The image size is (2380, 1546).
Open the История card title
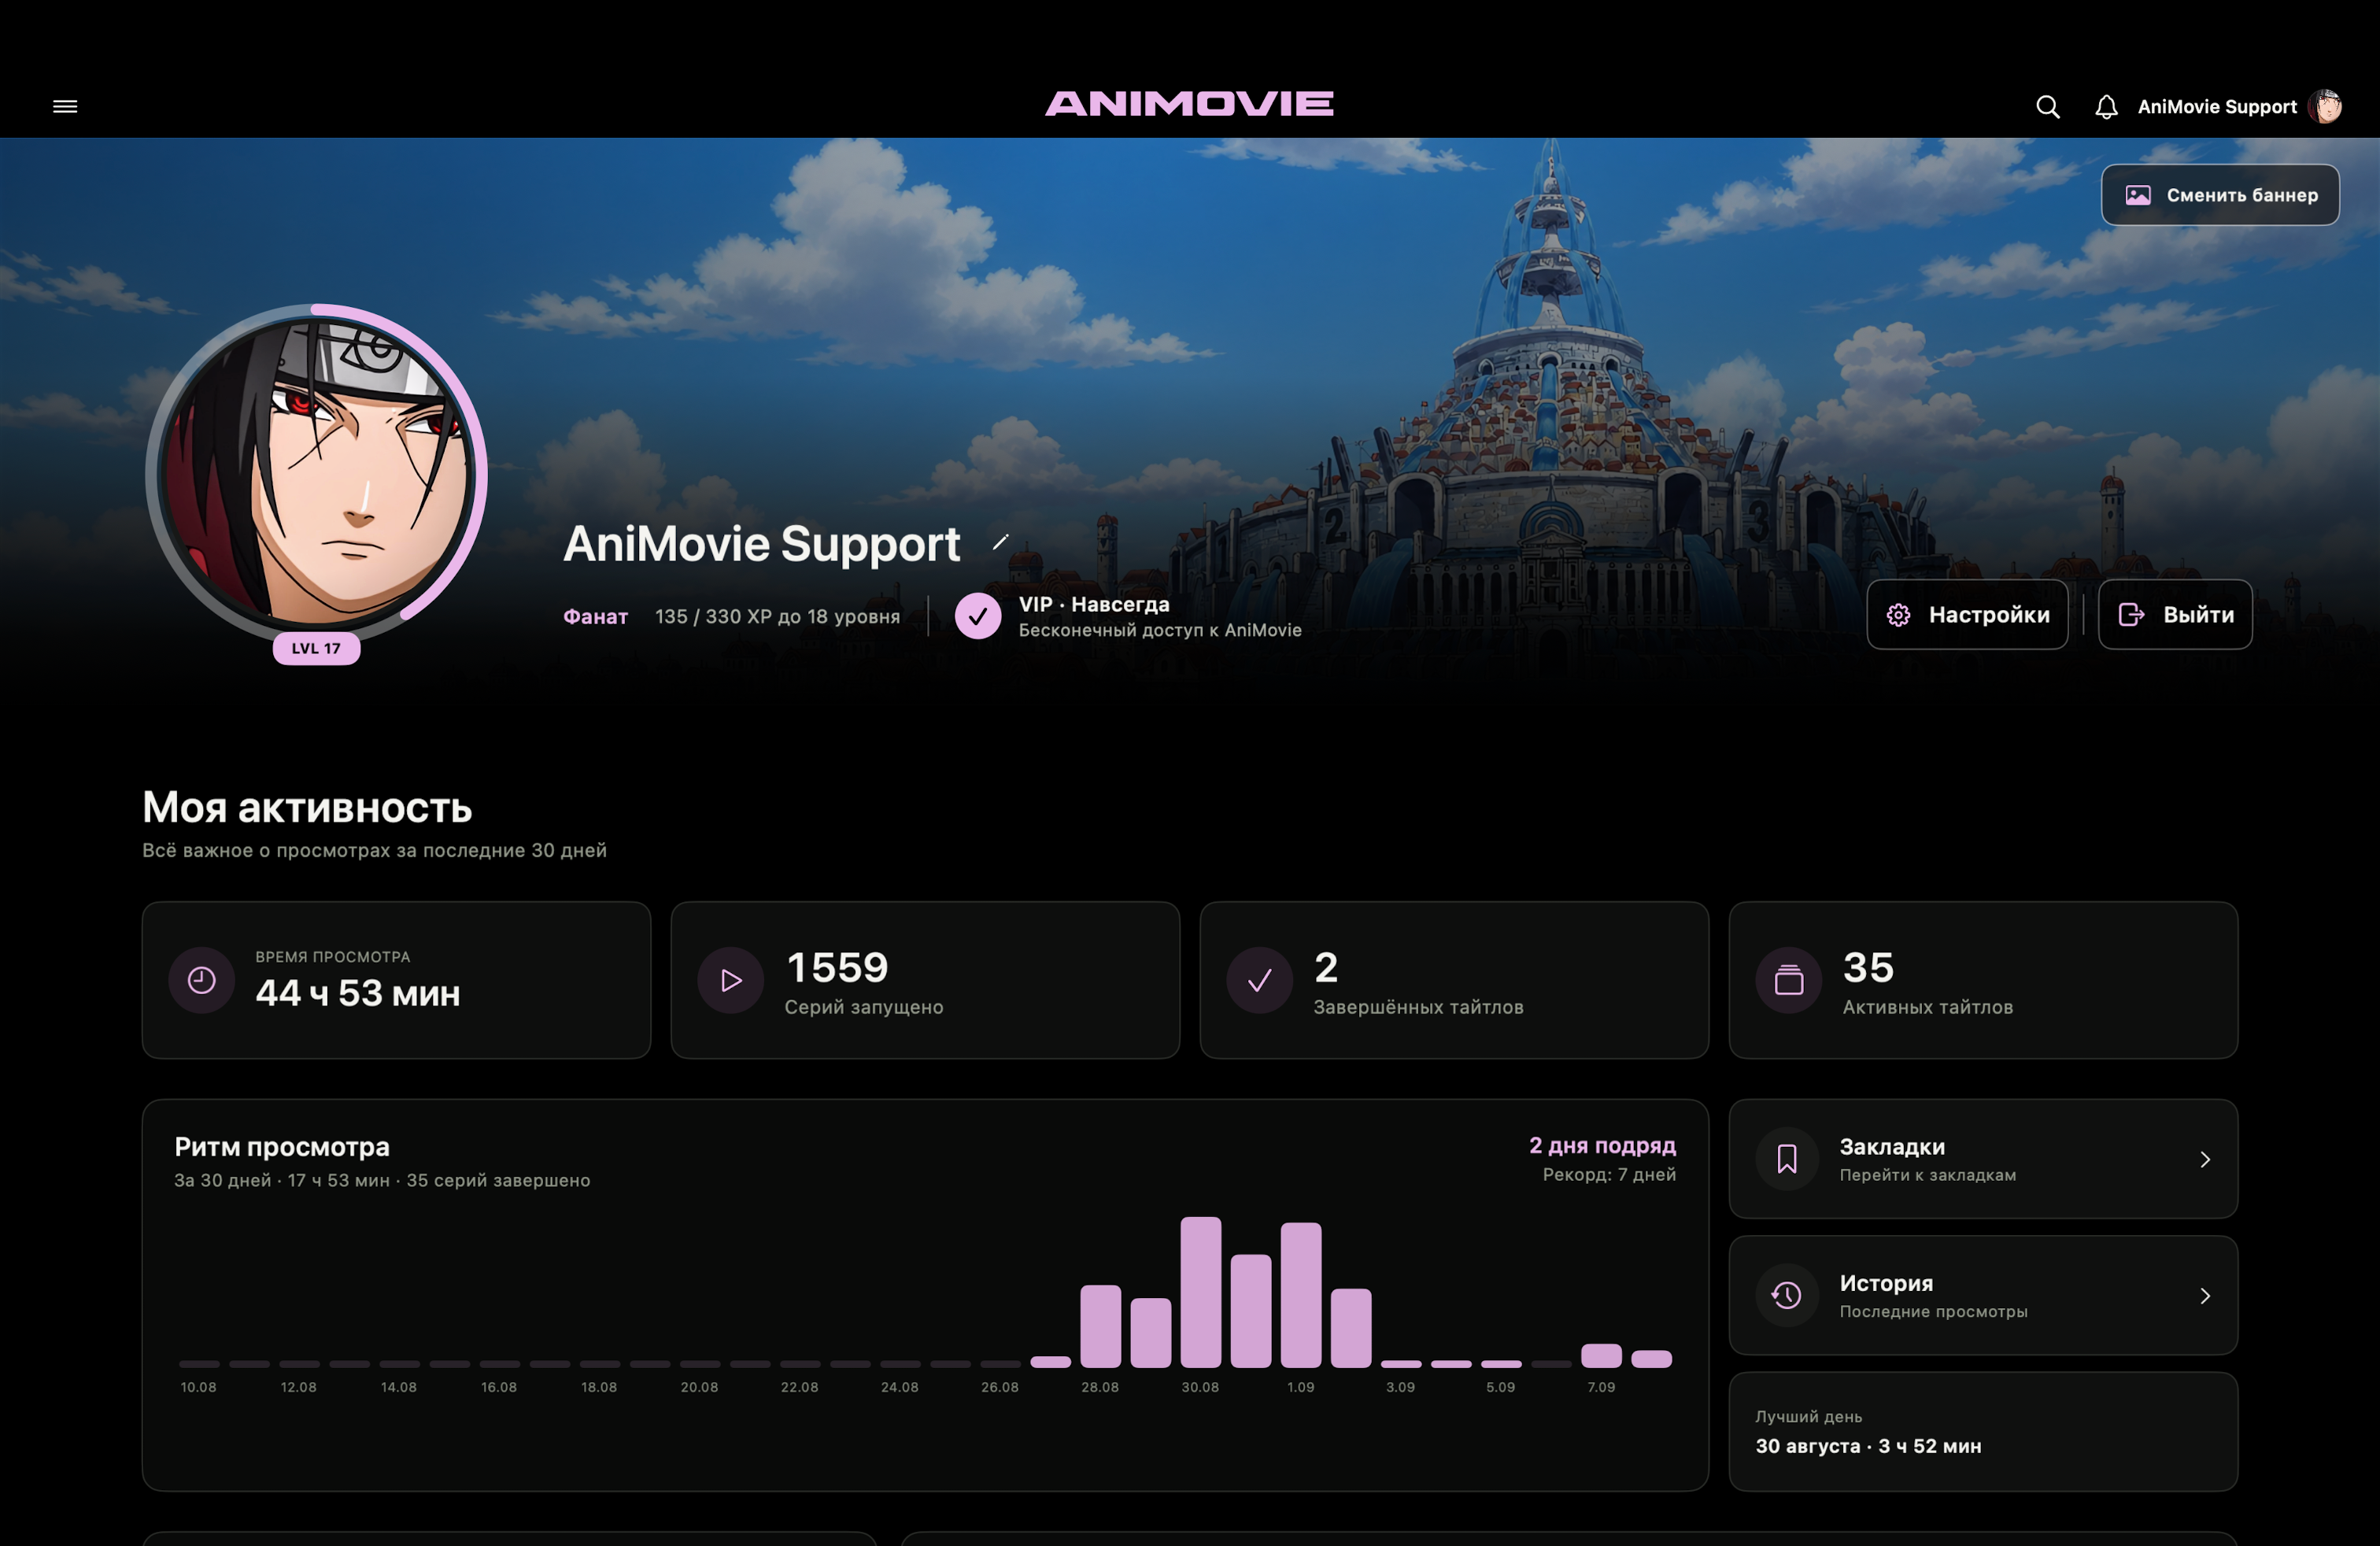1886,1283
